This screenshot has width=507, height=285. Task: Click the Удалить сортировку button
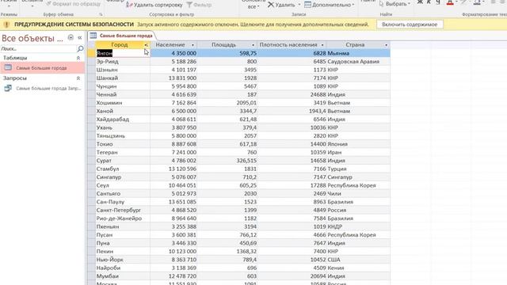154,5
